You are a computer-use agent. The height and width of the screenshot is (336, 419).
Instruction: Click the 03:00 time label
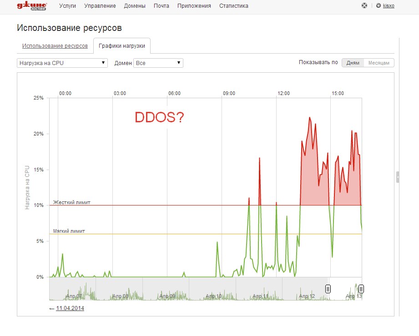[x=120, y=94]
